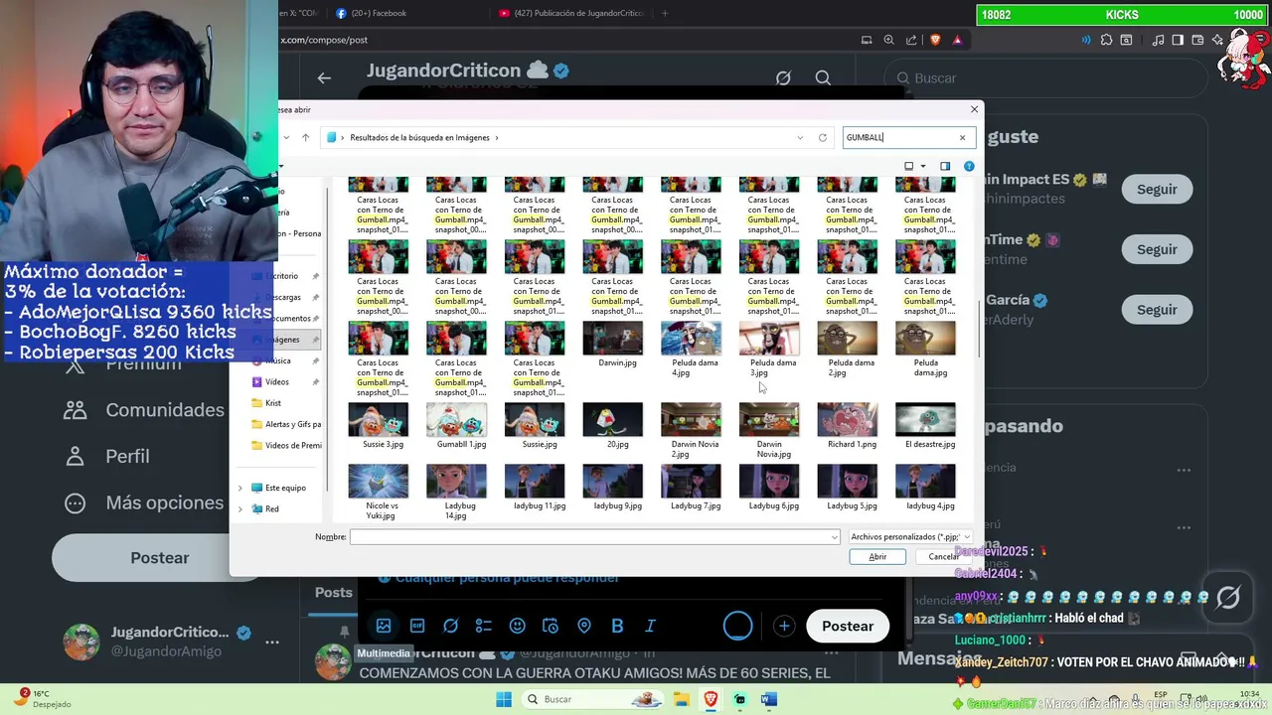Select Ladybug 14.jpg thumbnail
Viewport: 1272px width, 715px height.
(457, 494)
